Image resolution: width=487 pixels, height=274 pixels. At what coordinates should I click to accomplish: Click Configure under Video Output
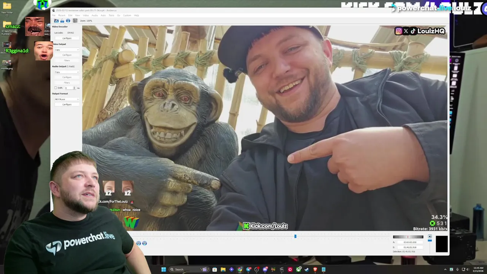point(67,55)
